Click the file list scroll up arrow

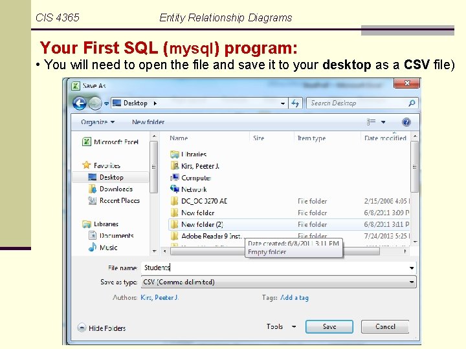point(415,136)
